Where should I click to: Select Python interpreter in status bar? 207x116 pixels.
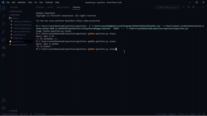click(10, 114)
